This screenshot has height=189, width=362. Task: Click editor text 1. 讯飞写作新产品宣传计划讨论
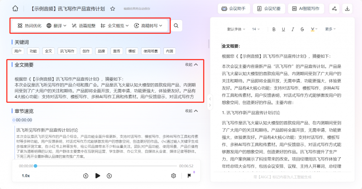click(x=251, y=113)
